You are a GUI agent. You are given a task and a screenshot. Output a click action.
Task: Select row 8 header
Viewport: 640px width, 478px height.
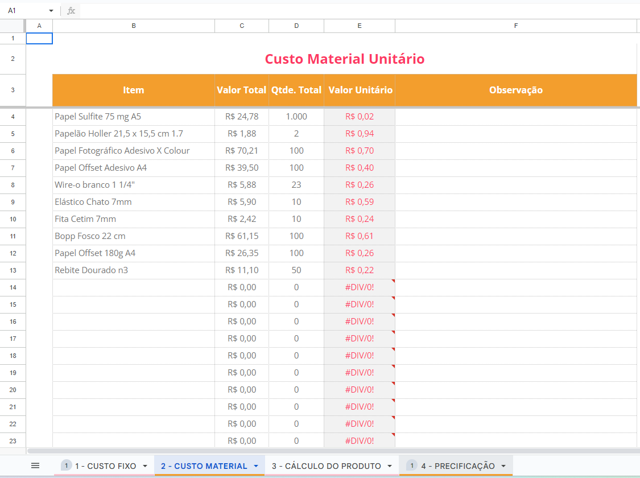[13, 185]
